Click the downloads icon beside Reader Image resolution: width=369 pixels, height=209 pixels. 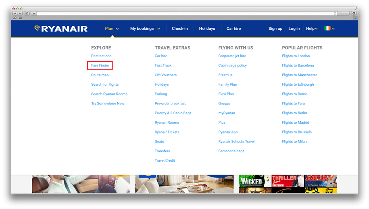[354, 13]
